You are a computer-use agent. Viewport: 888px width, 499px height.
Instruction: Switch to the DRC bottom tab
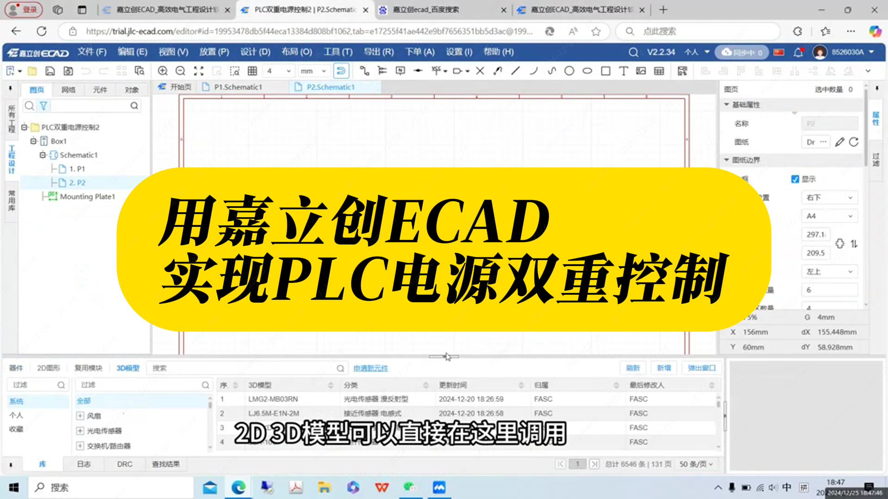(124, 464)
